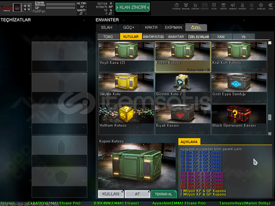Select the Black Operasyon Kasası item
This screenshot has height=206, width=275.
click(x=239, y=119)
